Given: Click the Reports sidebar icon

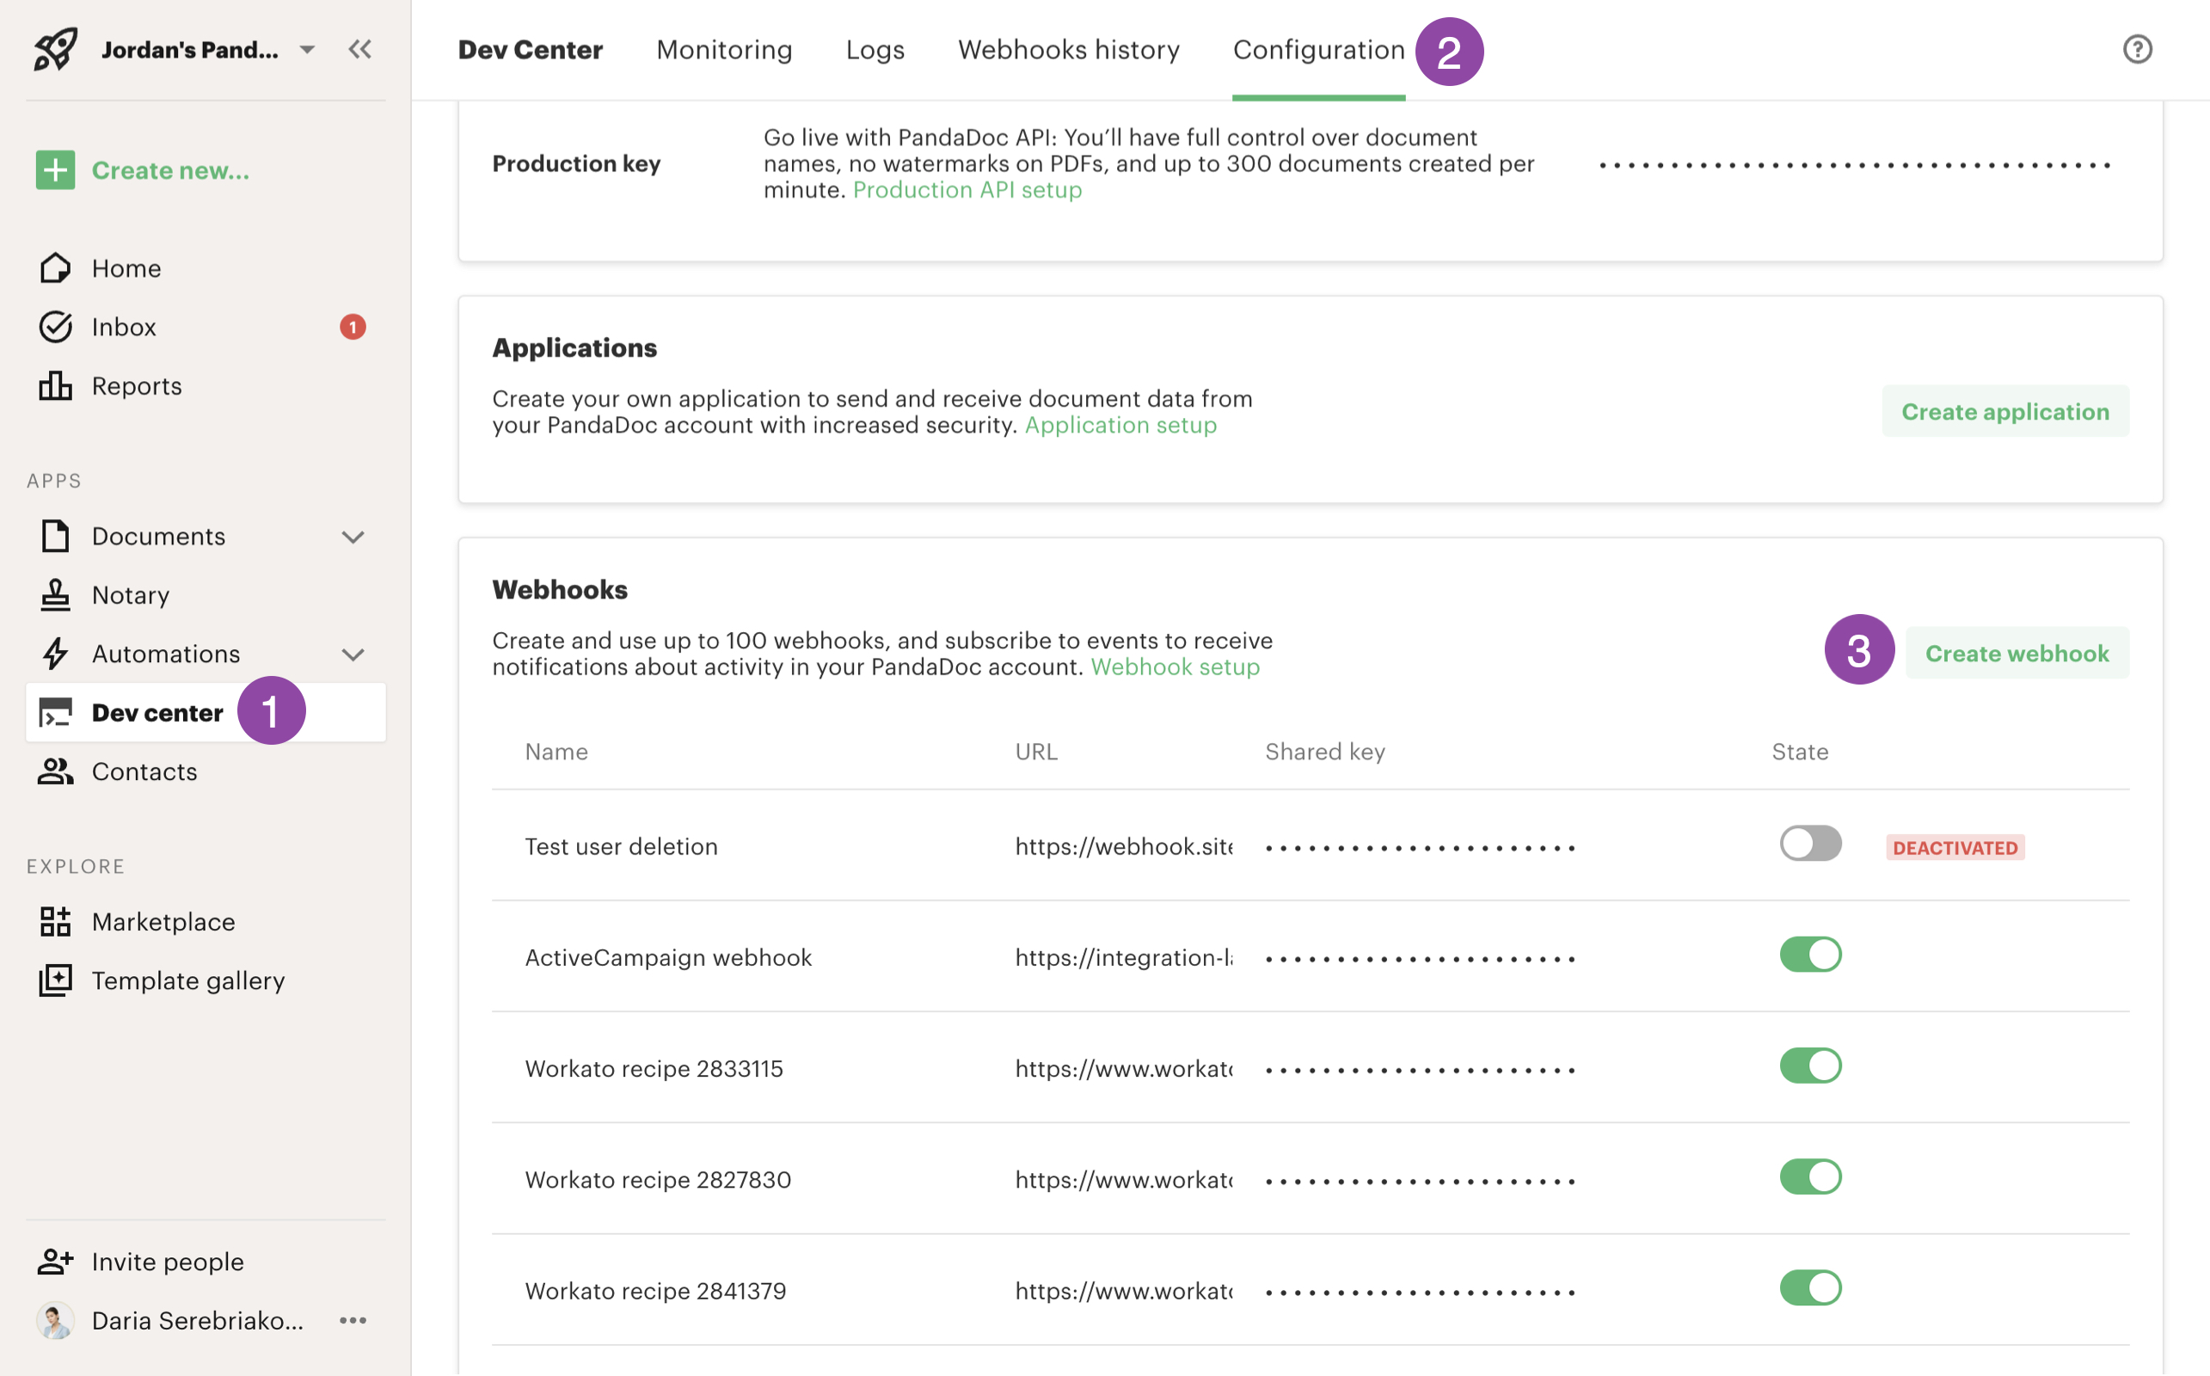Looking at the screenshot, I should coord(54,385).
